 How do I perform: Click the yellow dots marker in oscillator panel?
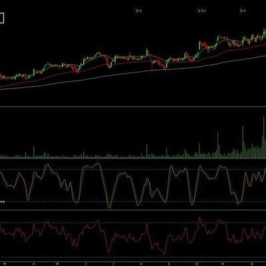click(x=3, y=201)
